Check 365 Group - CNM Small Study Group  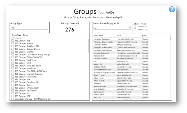[x=12, y=54]
